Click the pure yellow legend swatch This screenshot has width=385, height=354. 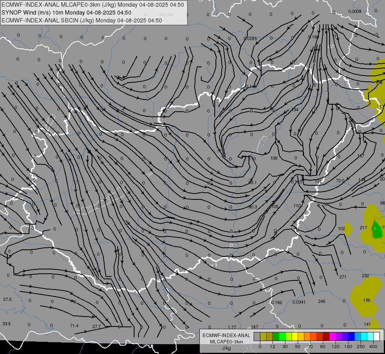[295, 337]
